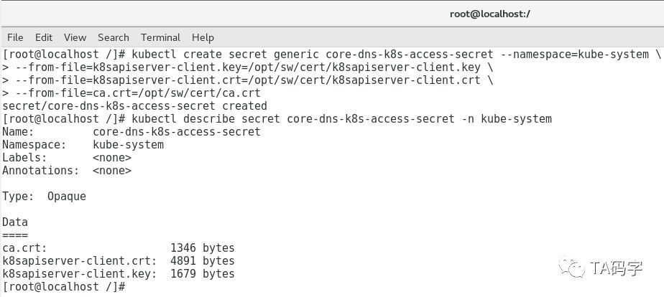Open the File menu
The width and height of the screenshot is (664, 297).
coord(15,37)
